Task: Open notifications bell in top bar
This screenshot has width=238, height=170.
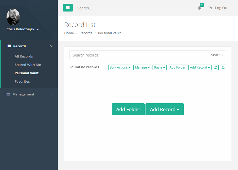Action: pos(199,8)
